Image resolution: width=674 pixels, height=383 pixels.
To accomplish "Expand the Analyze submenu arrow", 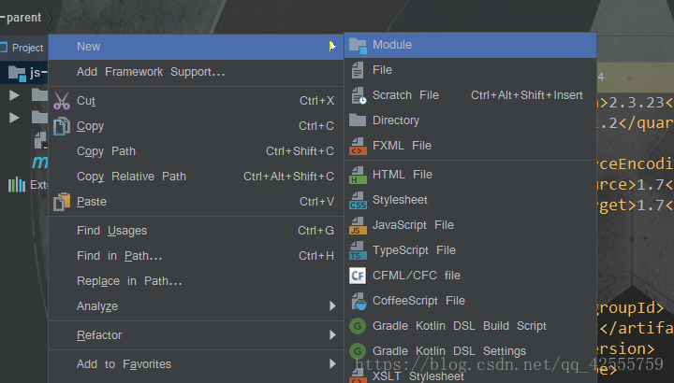I will [332, 306].
